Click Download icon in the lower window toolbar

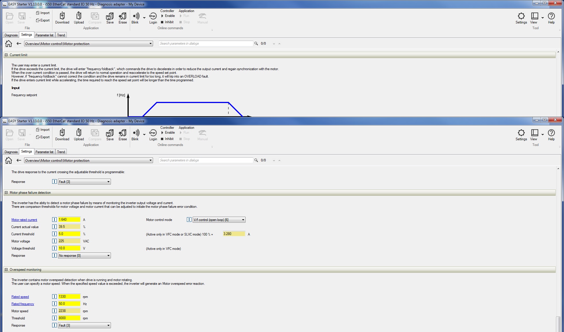pyautogui.click(x=62, y=133)
